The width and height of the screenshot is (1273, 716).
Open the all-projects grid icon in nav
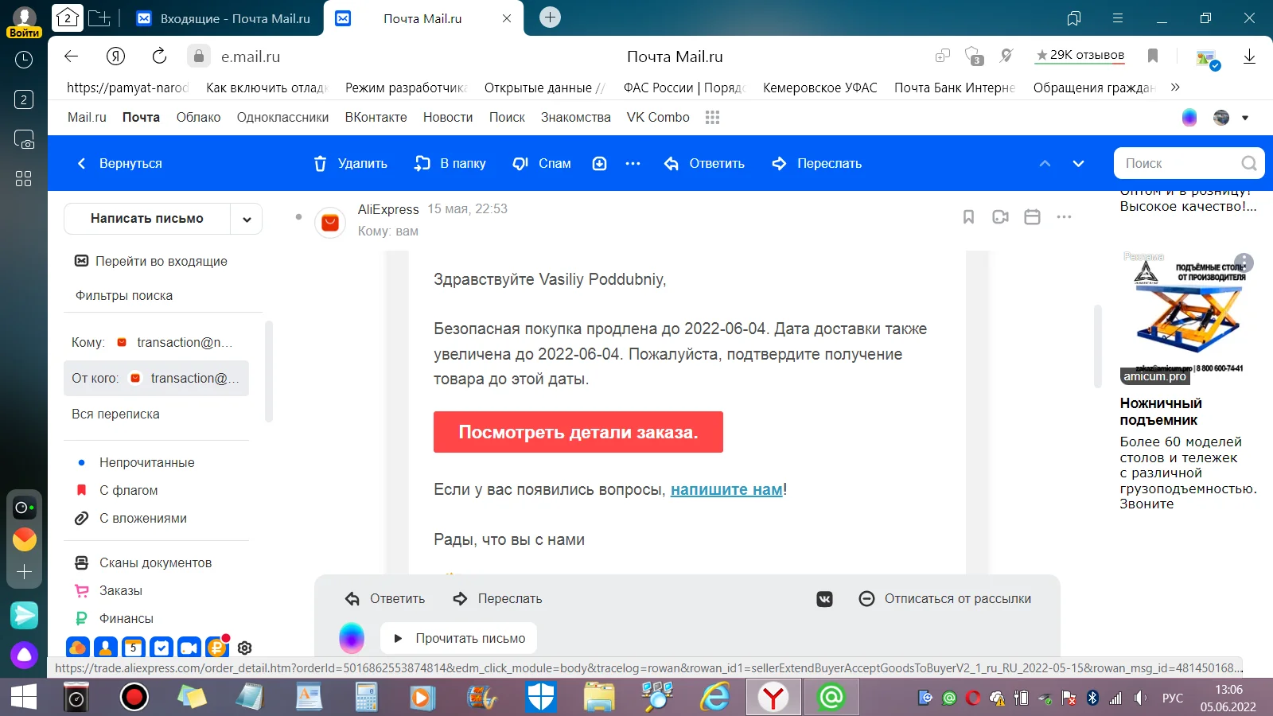712,117
